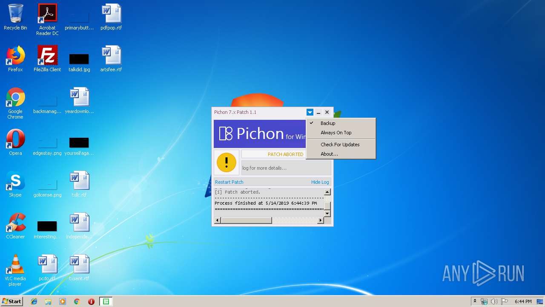
Task: Launch Chrome from the taskbar
Action: tap(77, 301)
